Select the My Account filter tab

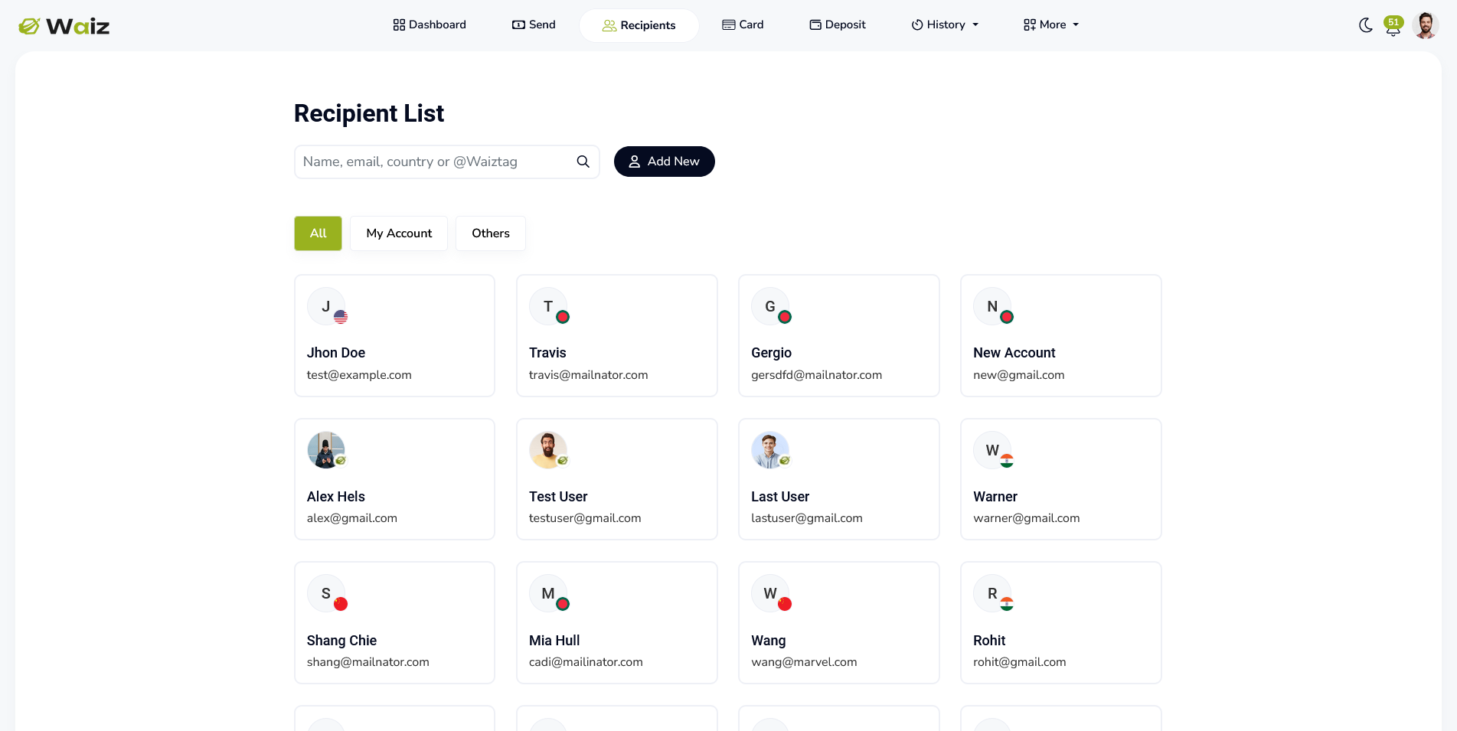[x=398, y=233]
